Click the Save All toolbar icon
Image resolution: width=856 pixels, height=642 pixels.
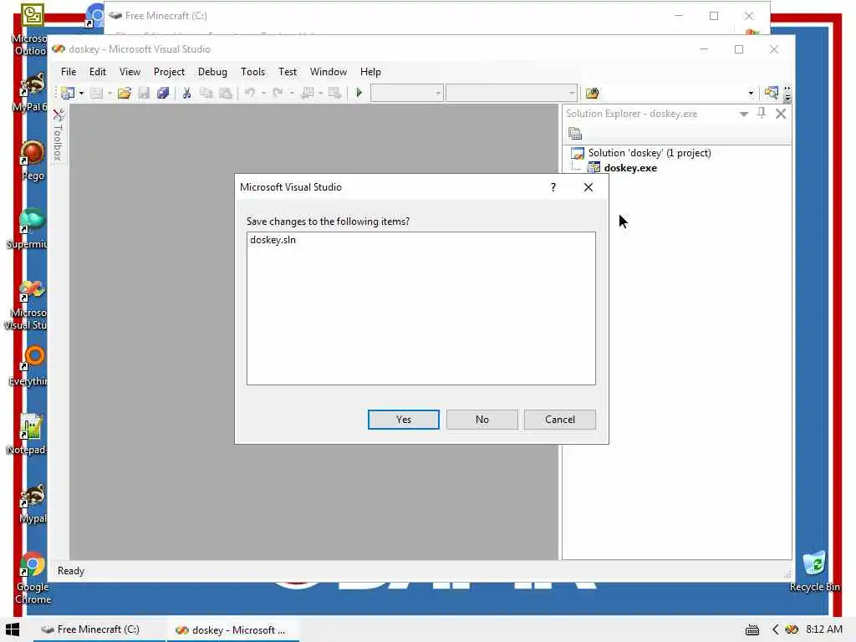click(163, 94)
